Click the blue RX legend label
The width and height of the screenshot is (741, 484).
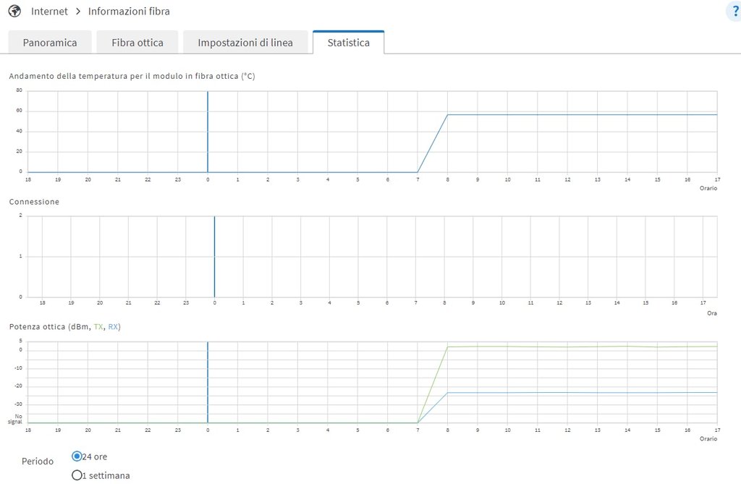(113, 326)
